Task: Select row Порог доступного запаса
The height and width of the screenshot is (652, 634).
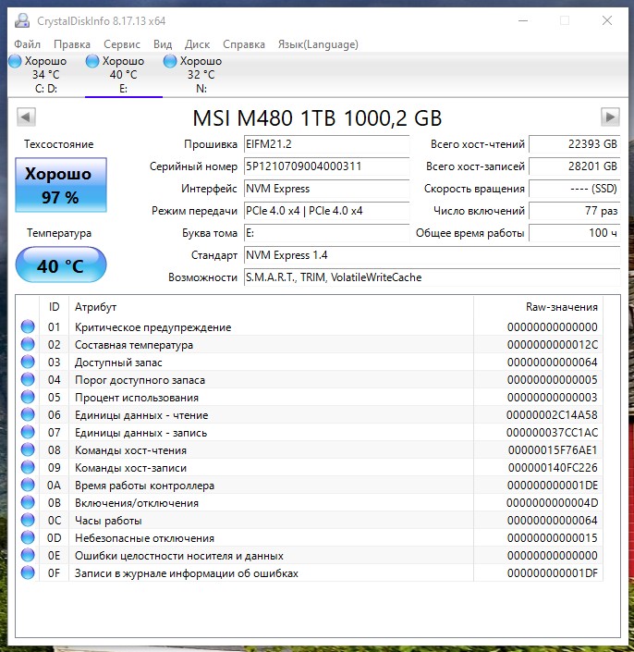Action: tap(309, 380)
